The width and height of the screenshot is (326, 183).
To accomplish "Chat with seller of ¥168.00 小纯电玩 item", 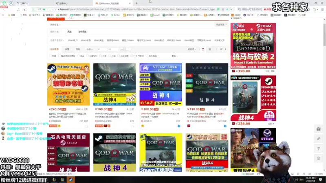I will [x=179, y=126].
